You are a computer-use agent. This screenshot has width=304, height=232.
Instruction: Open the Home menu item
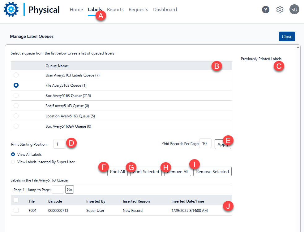[x=76, y=10]
